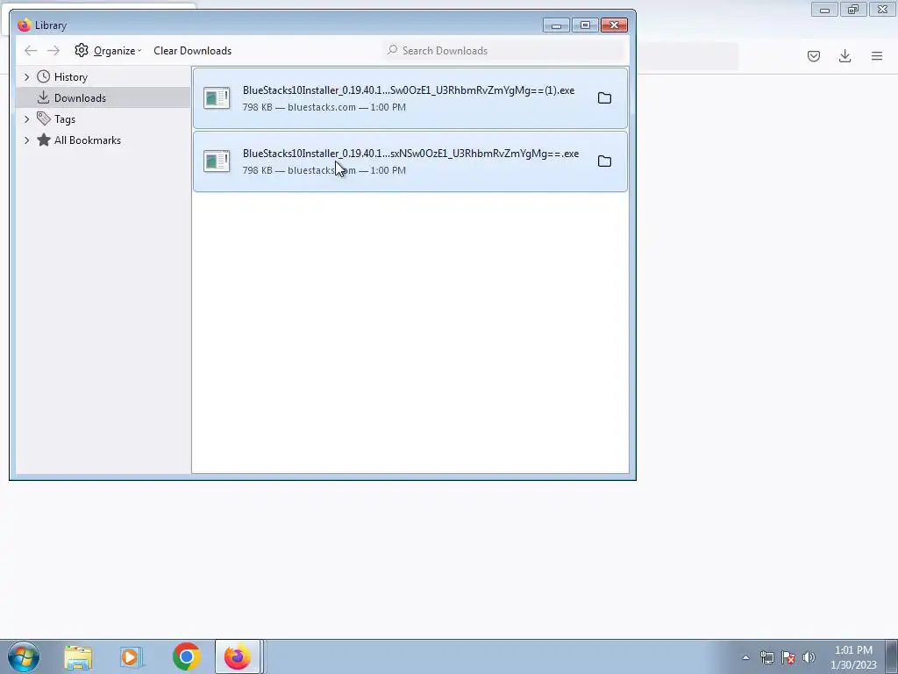Click the Firefox taskbar button
Viewport: 898px width, 674px height.
238,656
